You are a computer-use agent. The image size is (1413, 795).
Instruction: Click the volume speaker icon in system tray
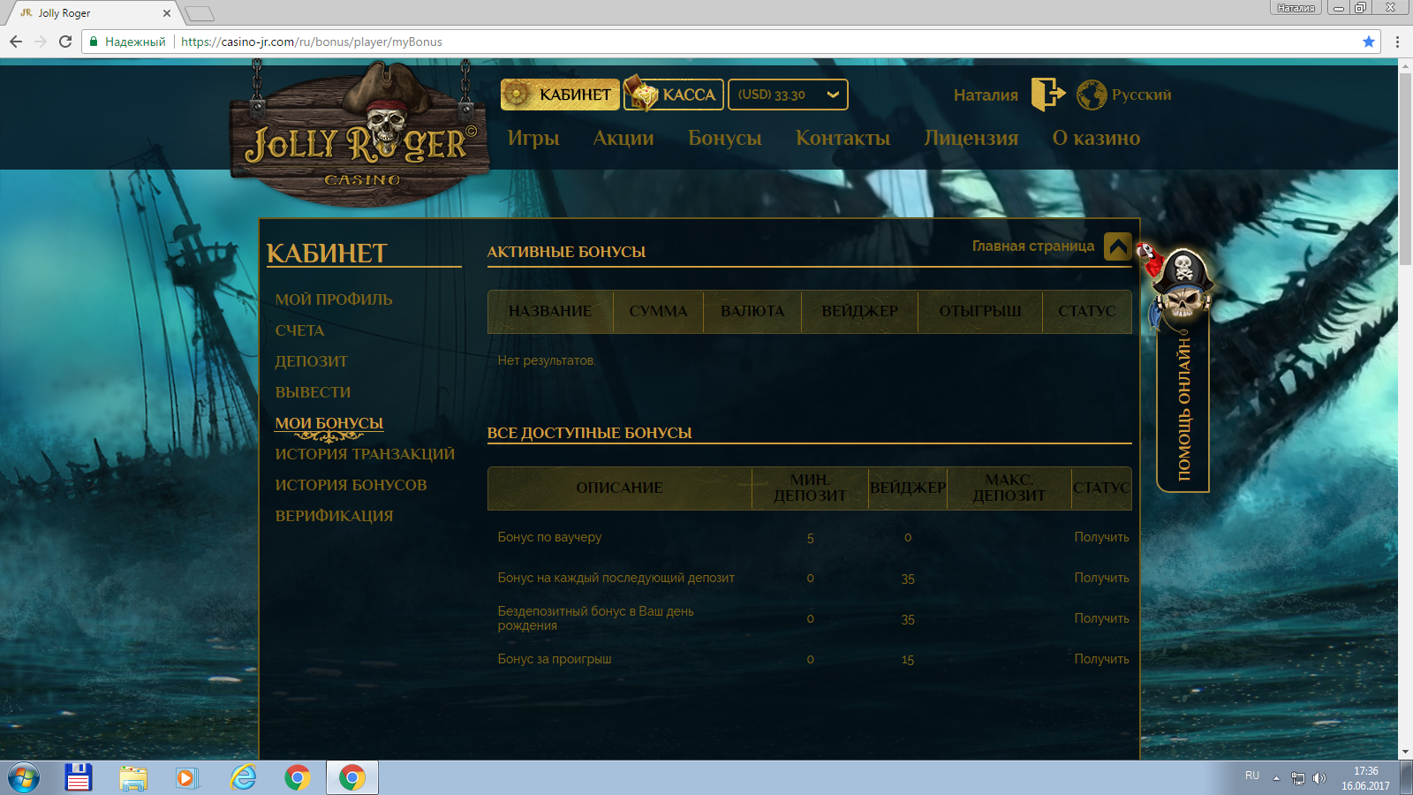tap(1319, 778)
